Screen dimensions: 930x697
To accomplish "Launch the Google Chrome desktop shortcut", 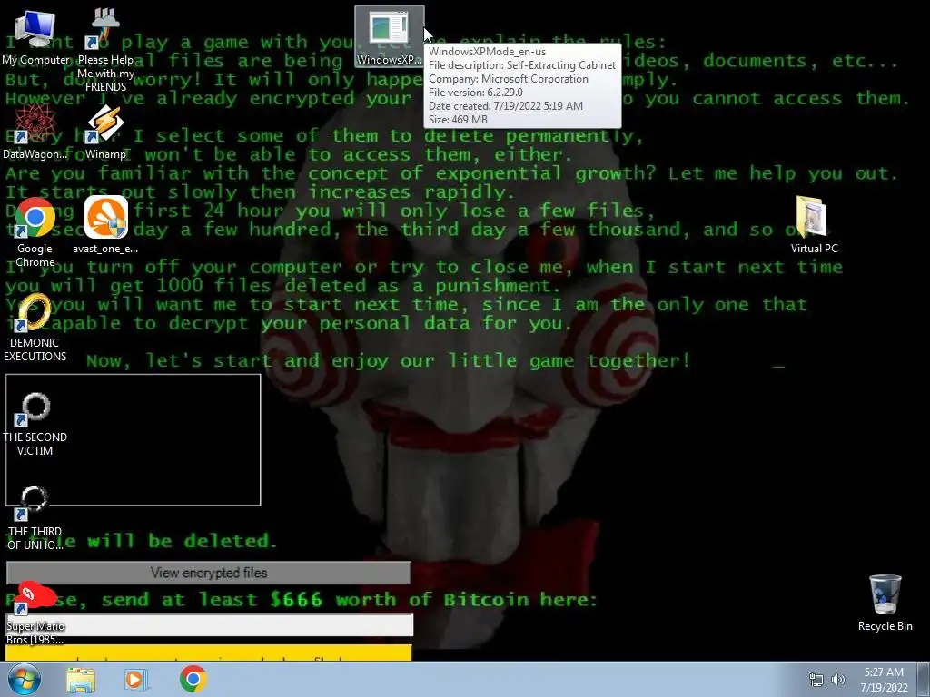I will 35,231.
